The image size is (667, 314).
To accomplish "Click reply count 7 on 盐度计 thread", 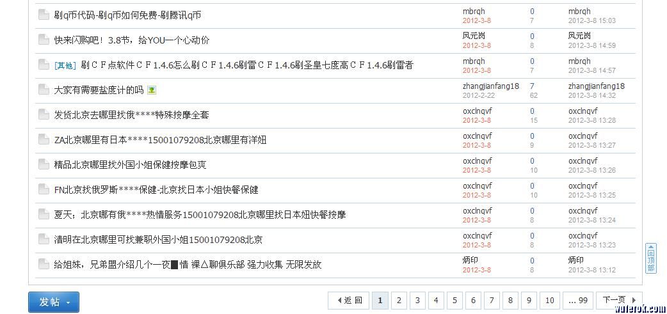I will pos(532,86).
